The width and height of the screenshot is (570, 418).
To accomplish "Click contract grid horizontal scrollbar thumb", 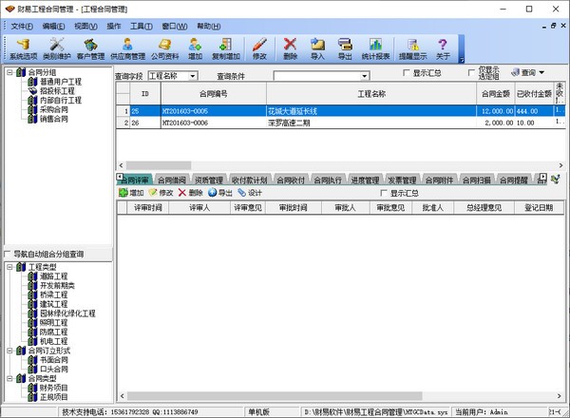I will tap(159, 165).
